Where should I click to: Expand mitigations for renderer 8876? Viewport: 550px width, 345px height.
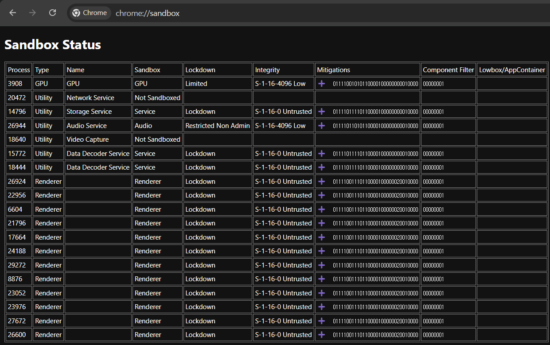click(322, 279)
